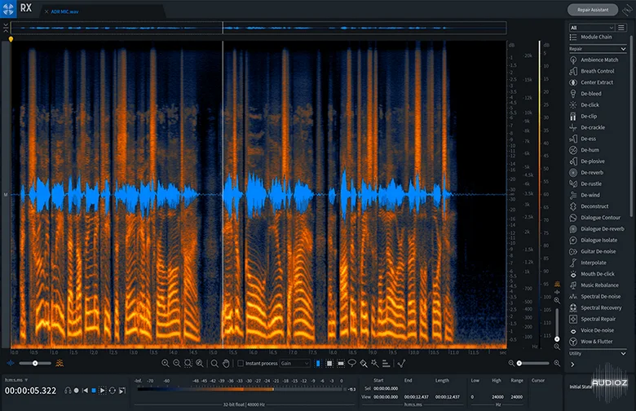Start audio recording
Screen dimensions: 636x411
(x=77, y=391)
